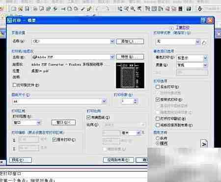Click the Properties palette toolbar icon
The image size is (221, 182).
148,9
